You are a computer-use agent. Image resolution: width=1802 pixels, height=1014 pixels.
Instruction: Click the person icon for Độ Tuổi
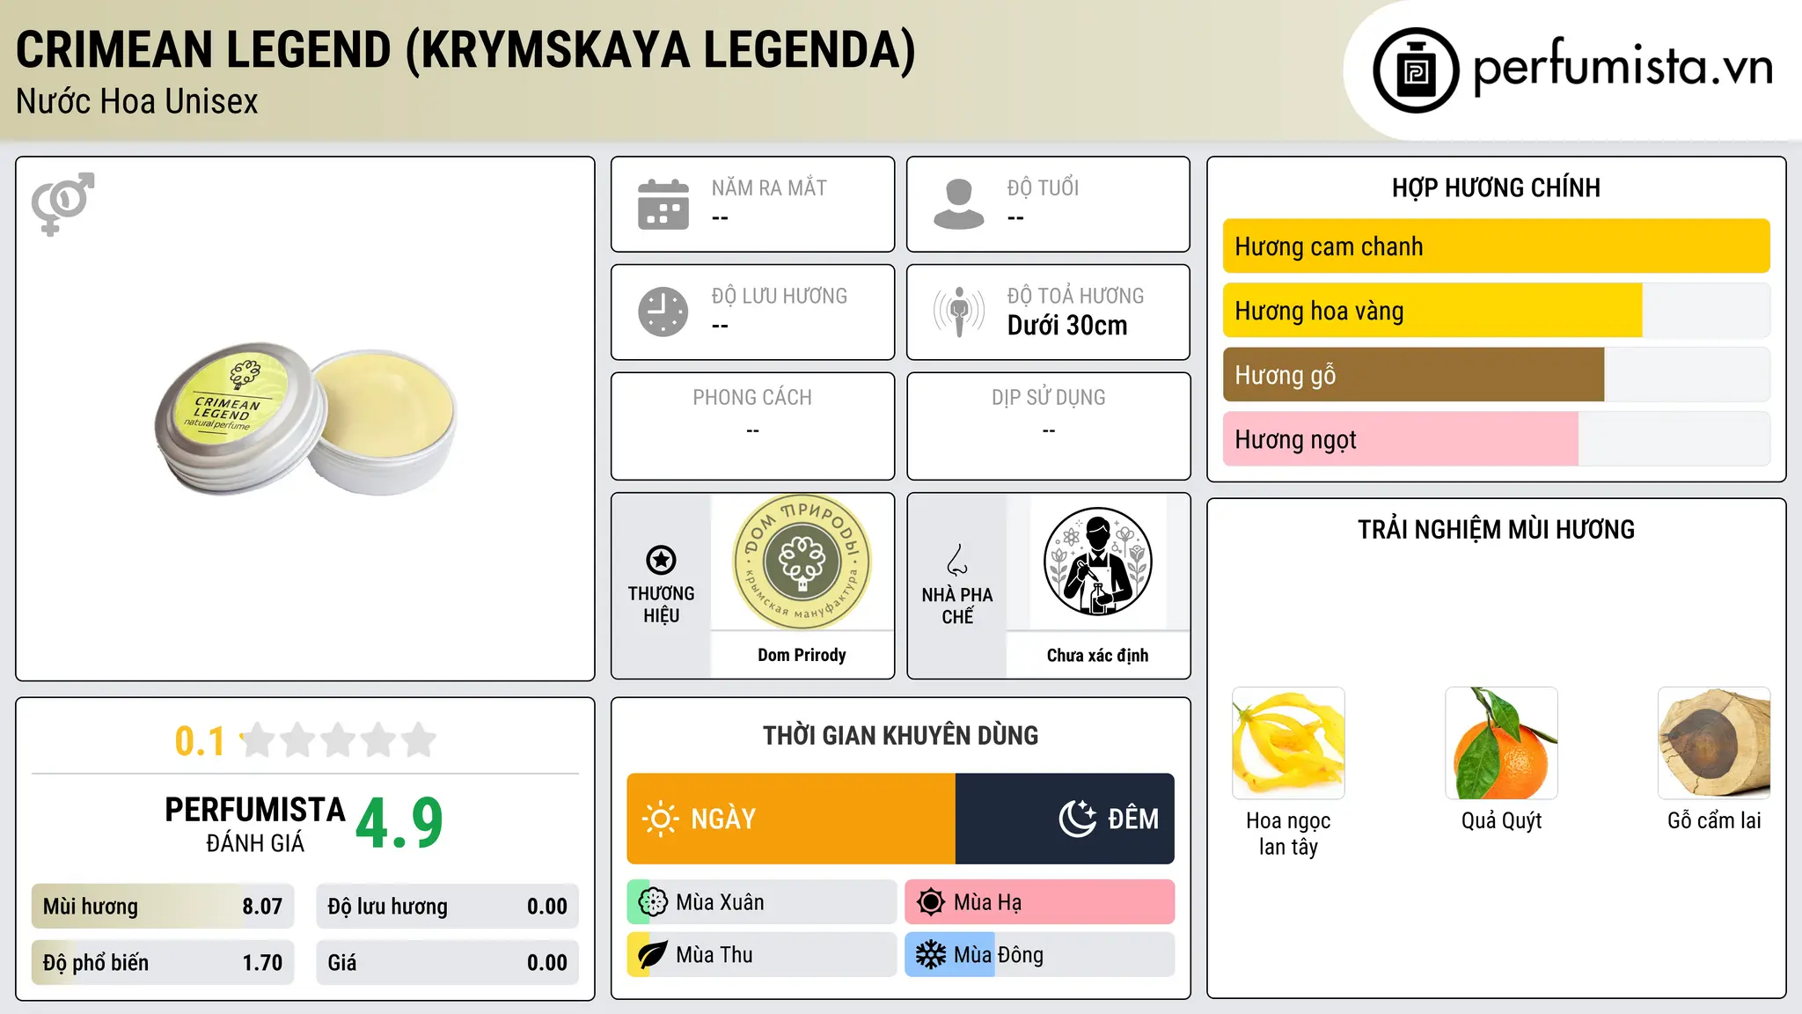[x=959, y=204]
